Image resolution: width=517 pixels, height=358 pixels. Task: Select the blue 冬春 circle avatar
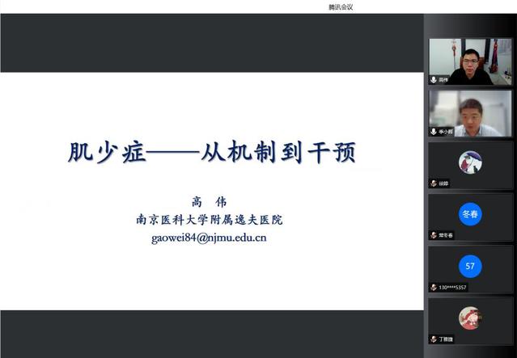pos(470,214)
